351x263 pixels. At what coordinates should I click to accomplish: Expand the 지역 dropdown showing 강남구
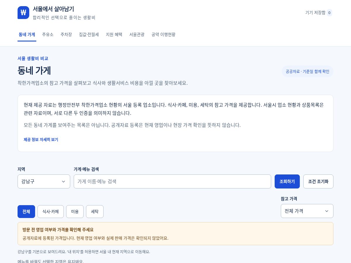pyautogui.click(x=44, y=181)
